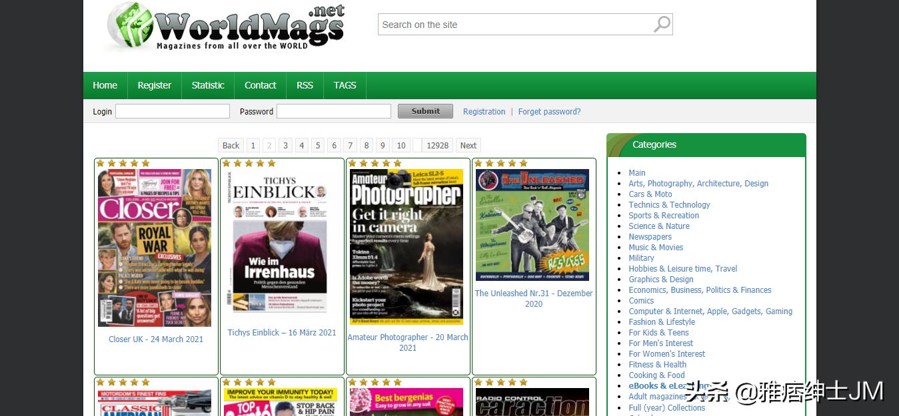The width and height of the screenshot is (899, 416).
Task: Click first star above Tichys Einblick cover
Action: 226,163
